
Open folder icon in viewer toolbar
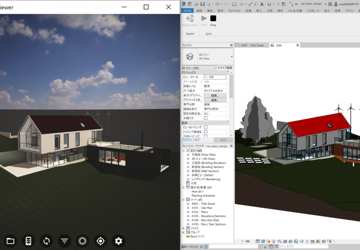[x=11, y=241]
